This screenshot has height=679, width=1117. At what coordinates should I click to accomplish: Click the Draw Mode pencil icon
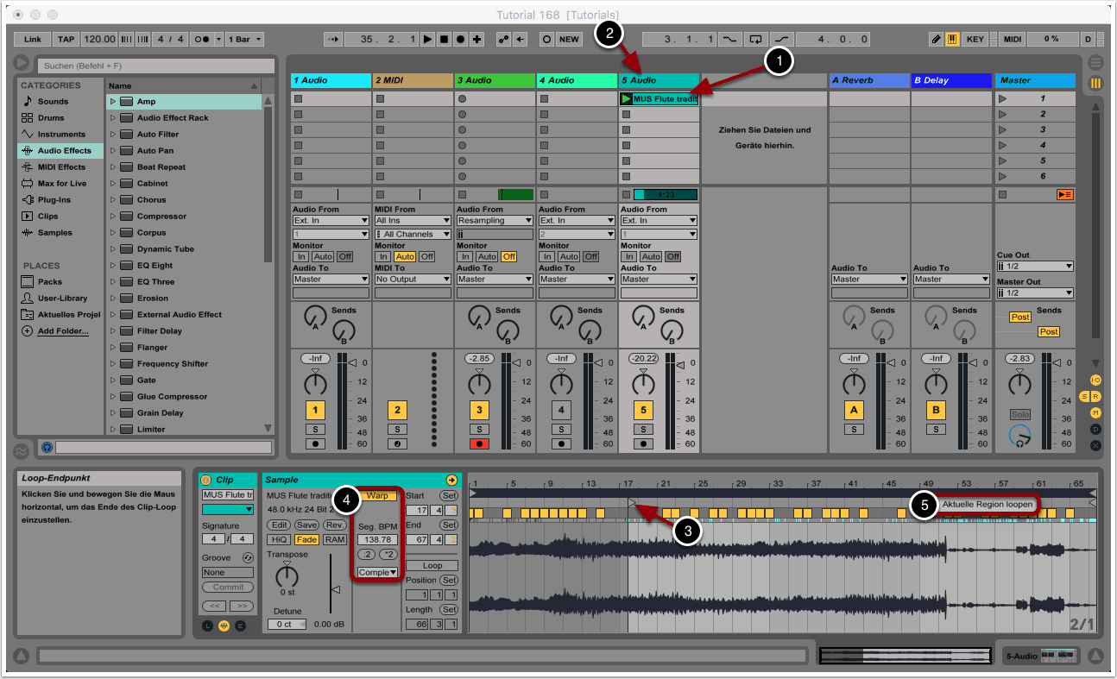pos(937,40)
